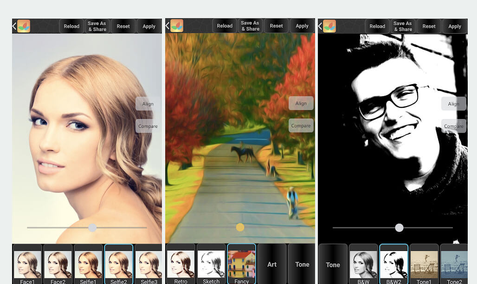Tap the back arrow in the middle screen
Image resolution: width=477 pixels, height=284 pixels.
tap(167, 26)
